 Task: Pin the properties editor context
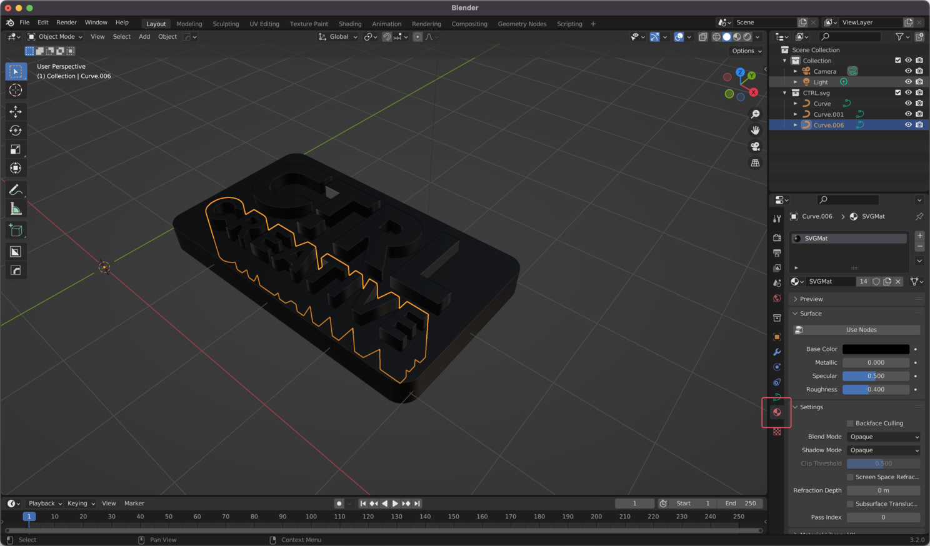pyautogui.click(x=919, y=216)
